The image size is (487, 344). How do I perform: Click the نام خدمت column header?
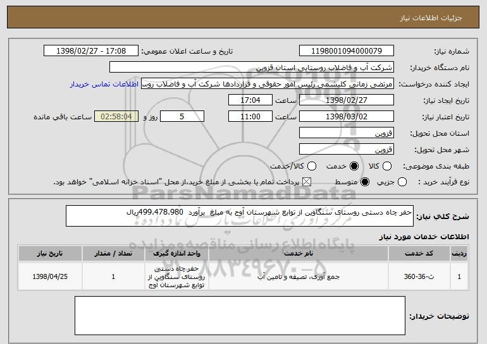coord(299,254)
